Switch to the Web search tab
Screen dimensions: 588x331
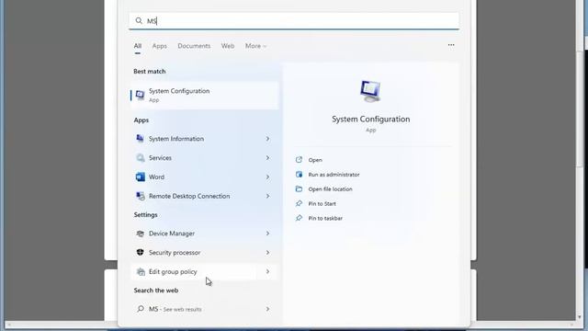point(228,46)
